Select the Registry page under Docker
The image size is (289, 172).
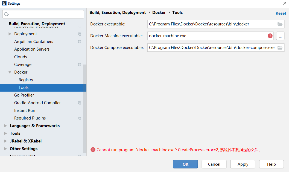tap(26, 80)
